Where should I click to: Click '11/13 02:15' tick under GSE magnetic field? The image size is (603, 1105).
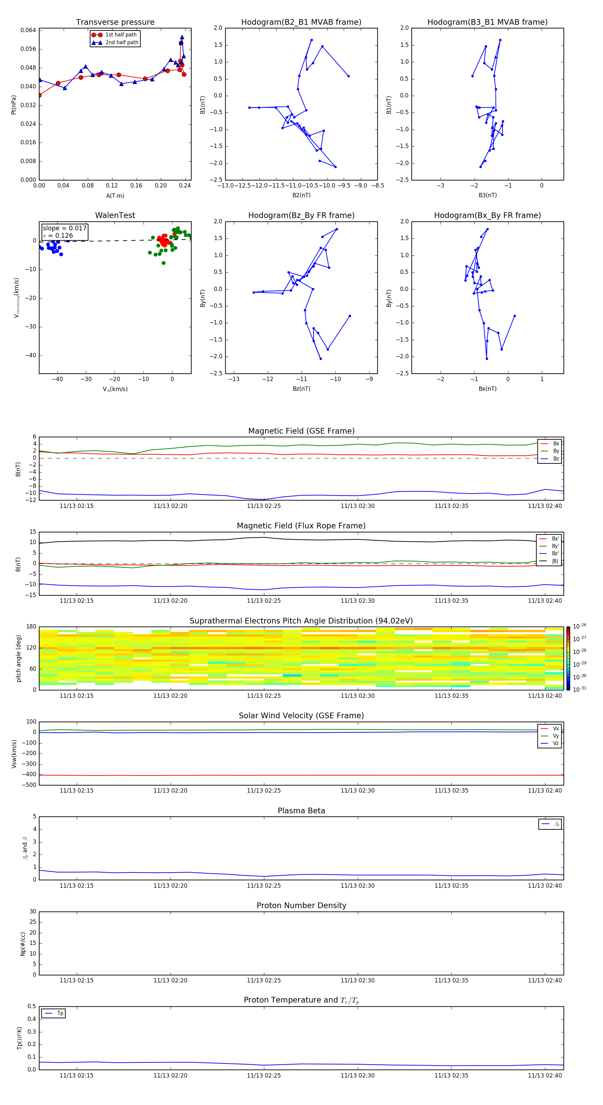pyautogui.click(x=76, y=506)
